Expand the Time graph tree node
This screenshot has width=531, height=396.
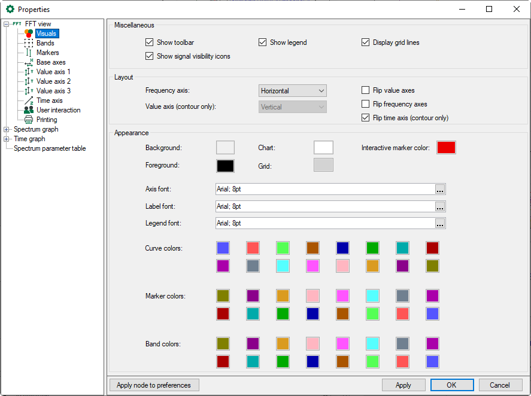click(x=7, y=139)
